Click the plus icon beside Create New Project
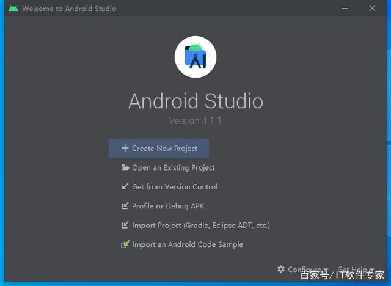This screenshot has height=286, width=391. tap(125, 148)
